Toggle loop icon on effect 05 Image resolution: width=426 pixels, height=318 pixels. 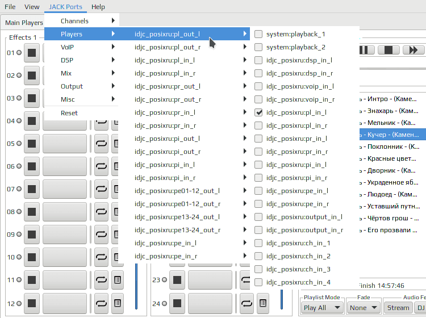[101, 144]
